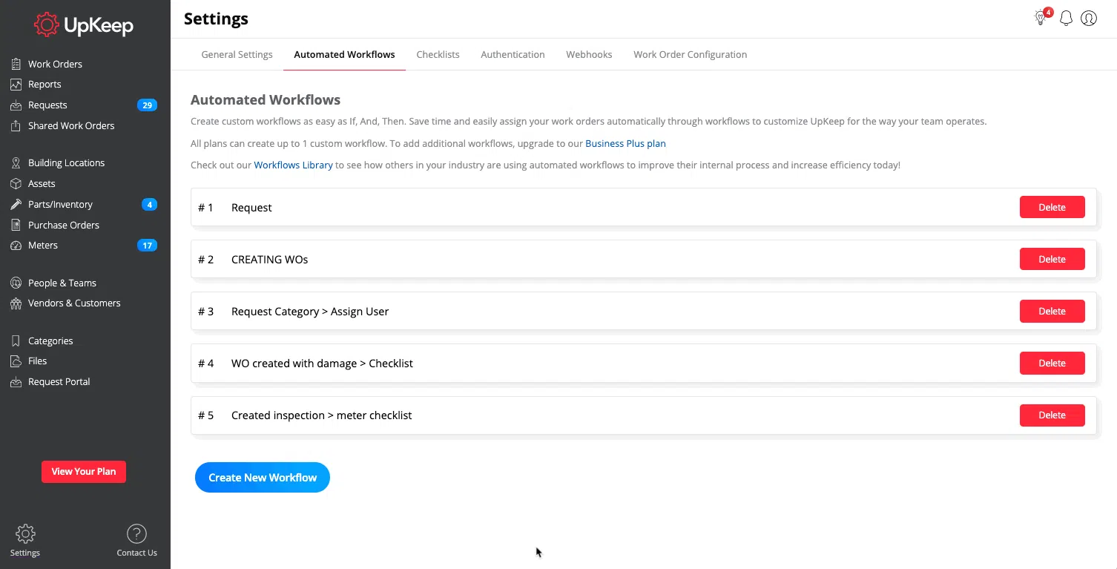This screenshot has width=1117, height=569.
Task: Open the user profile avatar icon
Action: pyautogui.click(x=1089, y=19)
